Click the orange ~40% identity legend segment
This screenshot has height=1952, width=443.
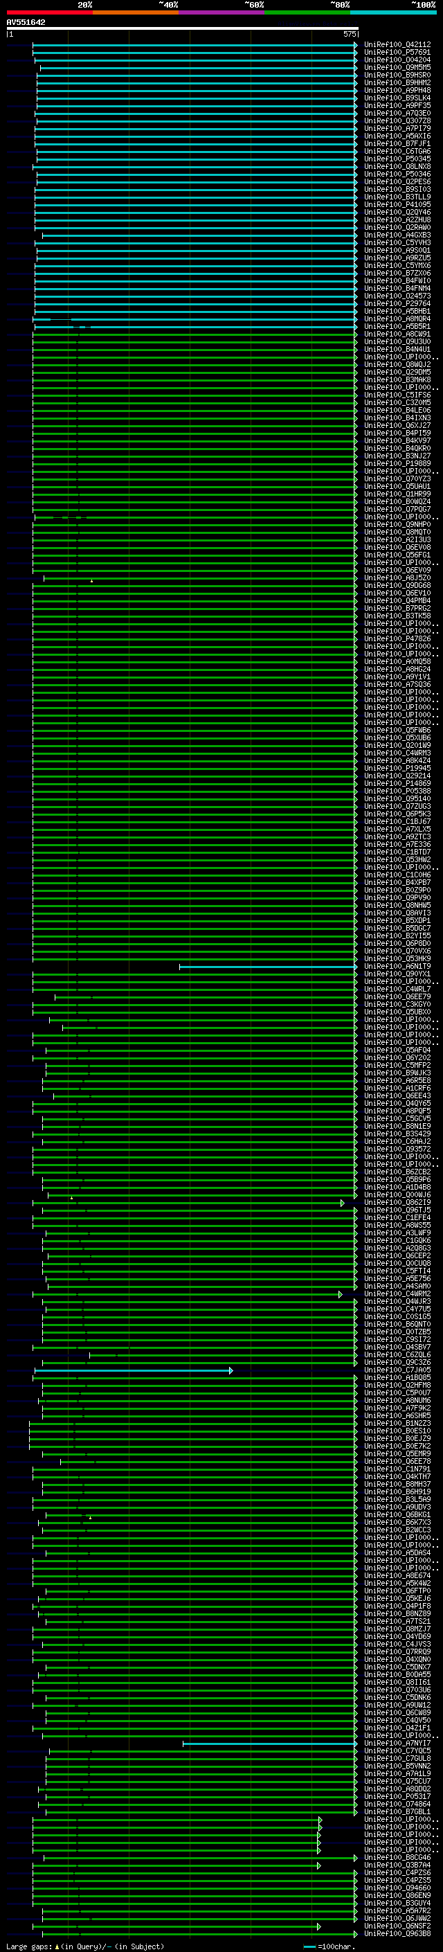(x=136, y=13)
